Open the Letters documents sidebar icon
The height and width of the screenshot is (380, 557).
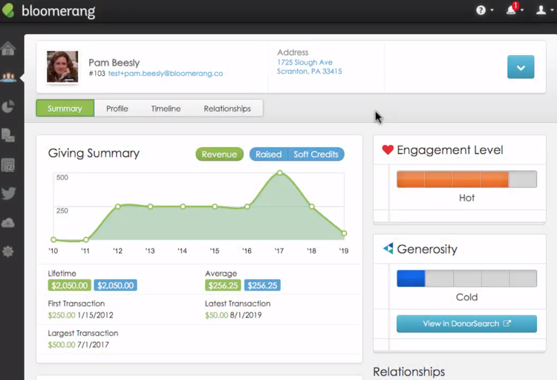point(8,135)
